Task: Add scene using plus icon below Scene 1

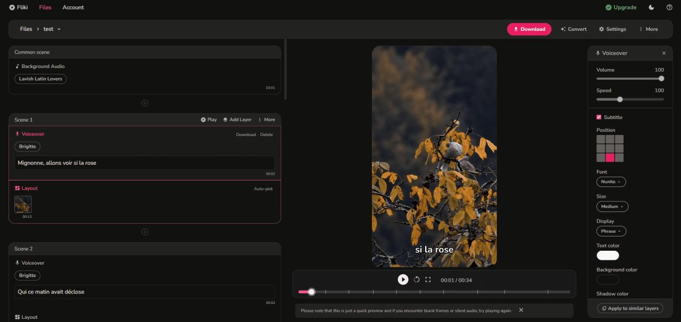Action: click(145, 232)
